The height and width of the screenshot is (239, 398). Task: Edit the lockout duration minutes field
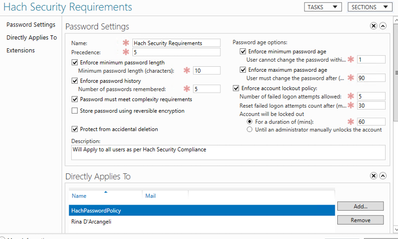371,121
